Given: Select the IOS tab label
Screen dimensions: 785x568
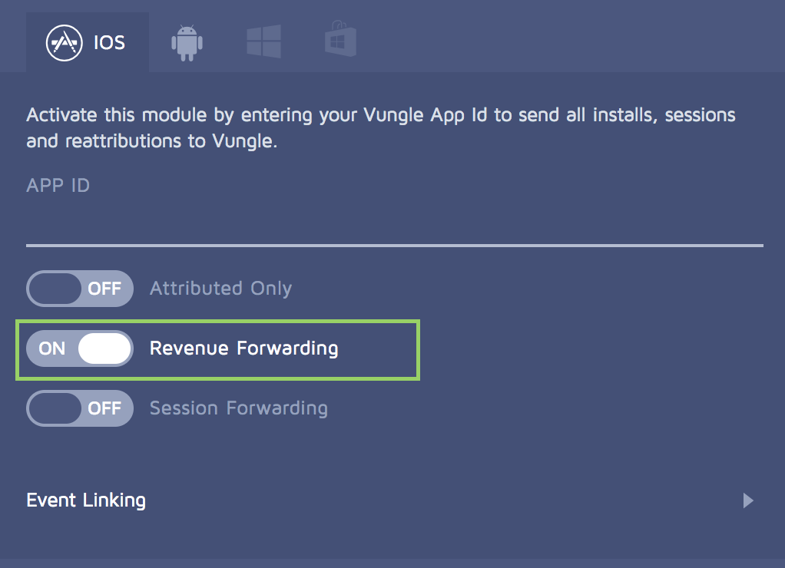Looking at the screenshot, I should (109, 43).
